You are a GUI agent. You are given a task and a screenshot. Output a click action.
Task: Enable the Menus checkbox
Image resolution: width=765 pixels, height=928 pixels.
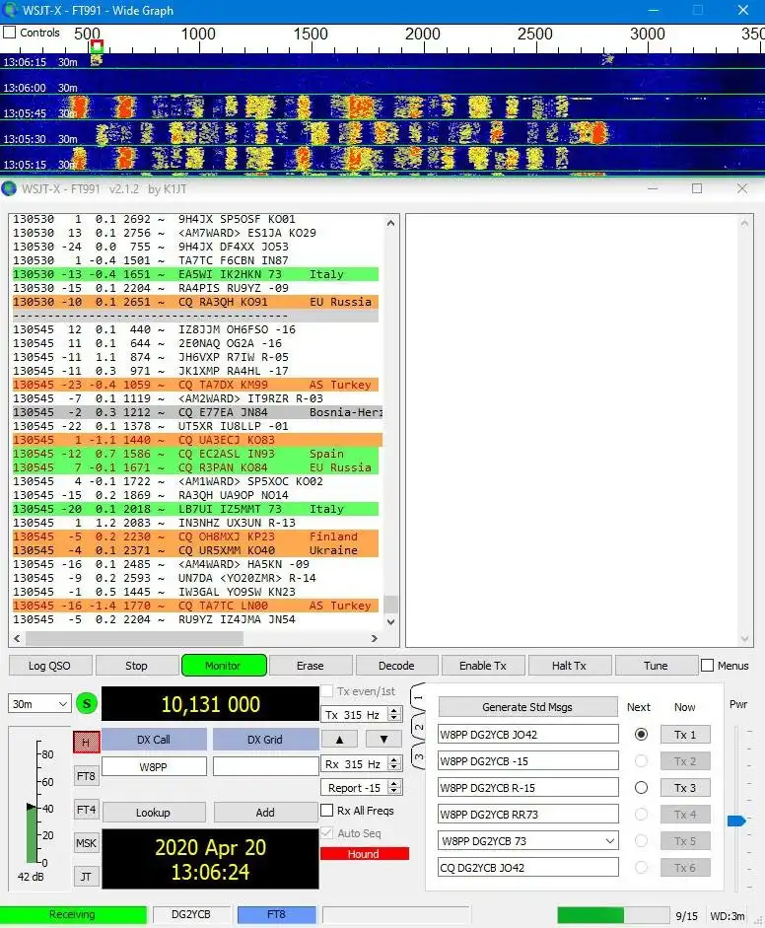707,666
